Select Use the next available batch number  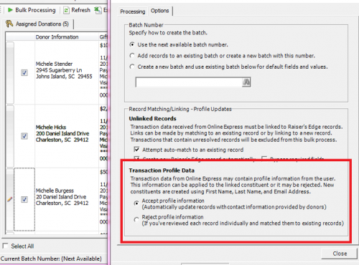(x=132, y=44)
